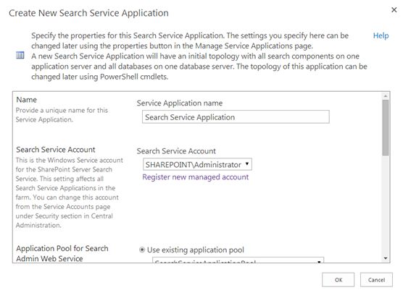Click the blue info icon beside description
This screenshot has width=403, height=298.
click(20, 55)
